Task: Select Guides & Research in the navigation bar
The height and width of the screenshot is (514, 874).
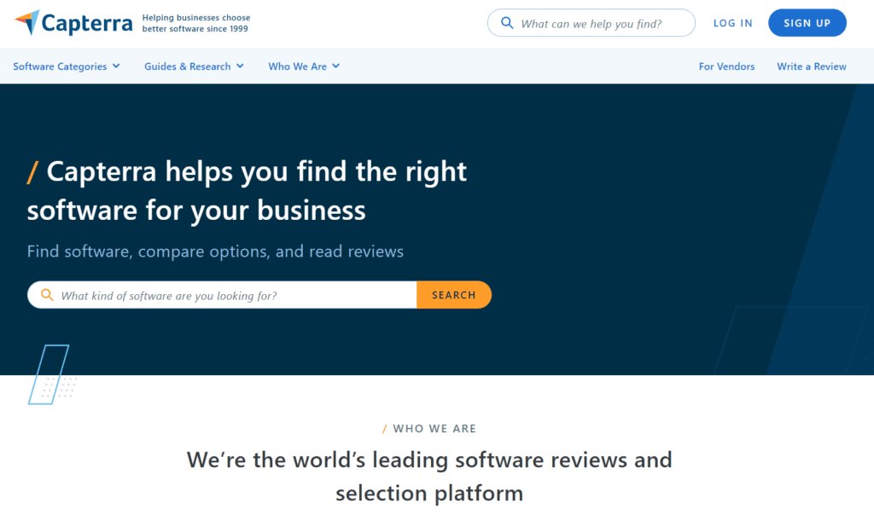Action: pos(186,66)
